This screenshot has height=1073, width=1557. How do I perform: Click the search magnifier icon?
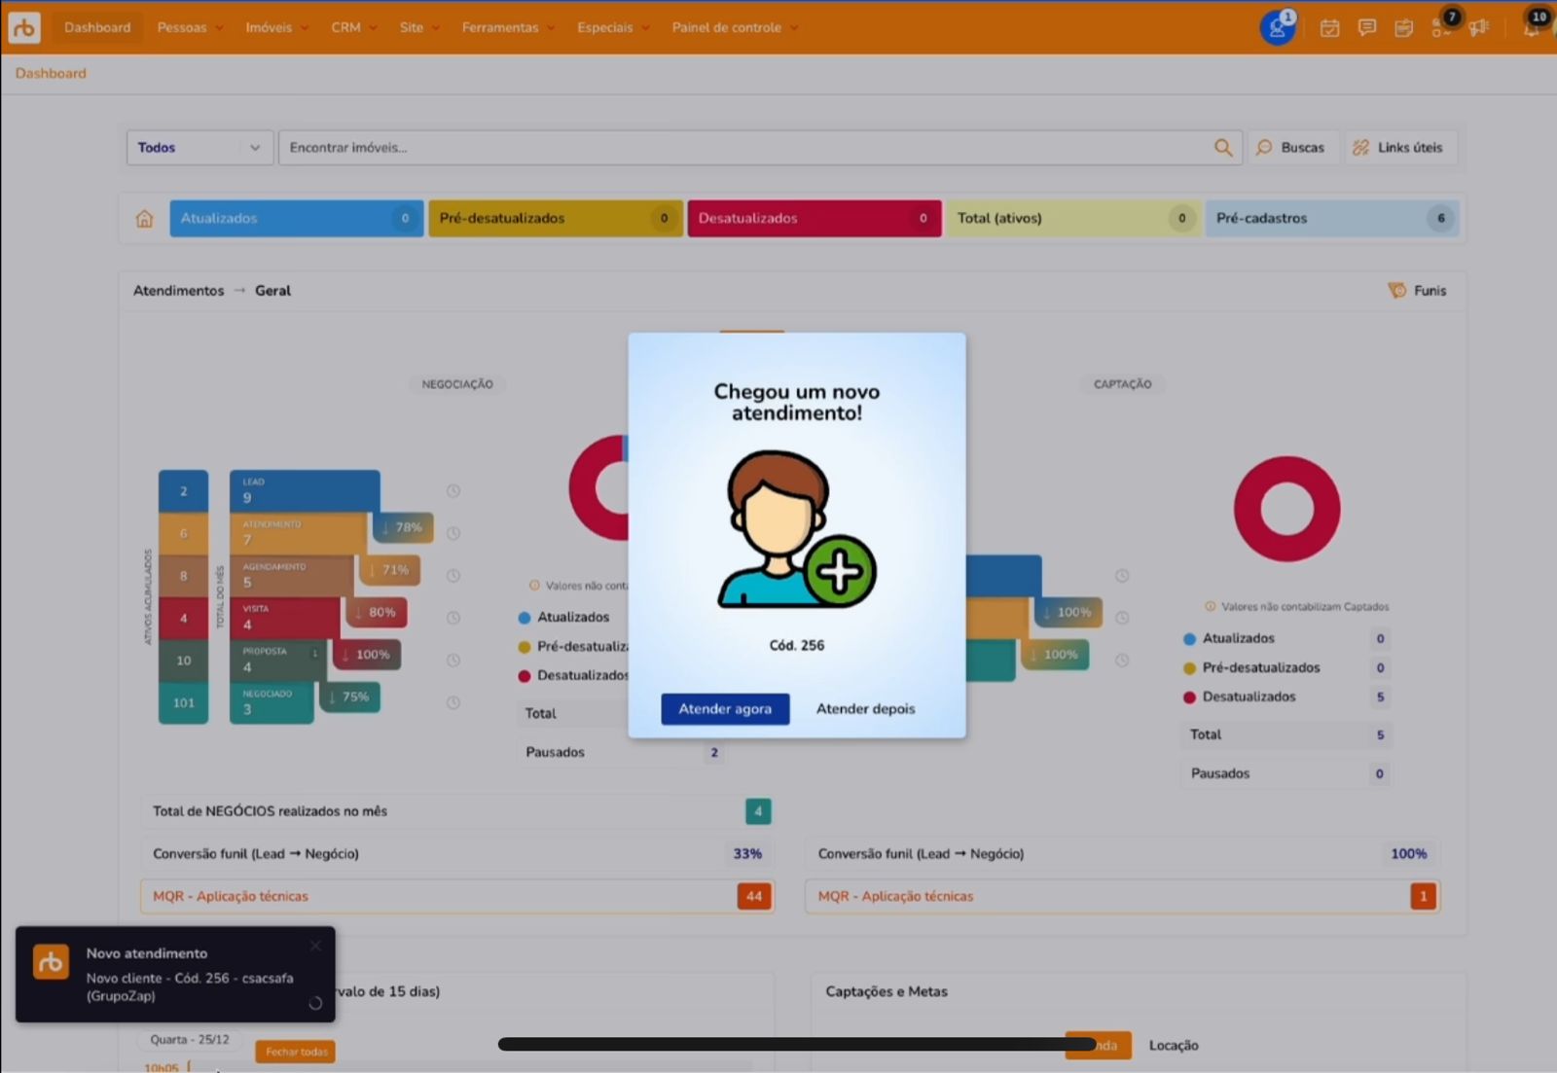coord(1223,148)
